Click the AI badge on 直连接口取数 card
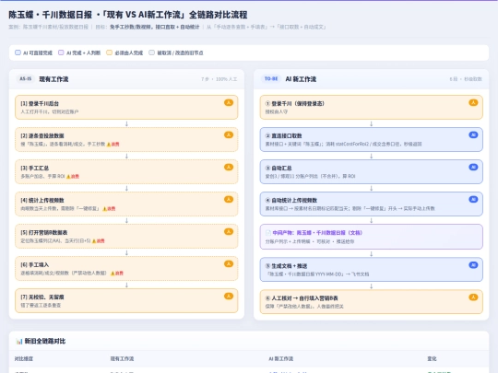 [x=473, y=135]
